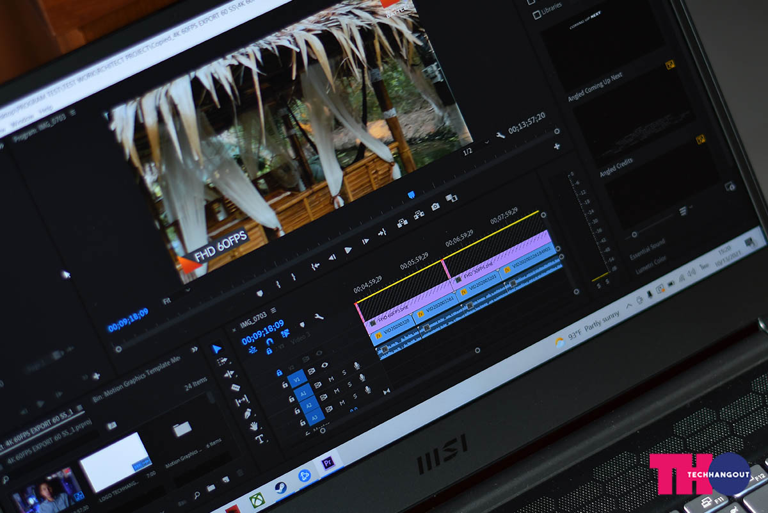Open the Program monitor button editor plus
This screenshot has width=768, height=513.
557,147
